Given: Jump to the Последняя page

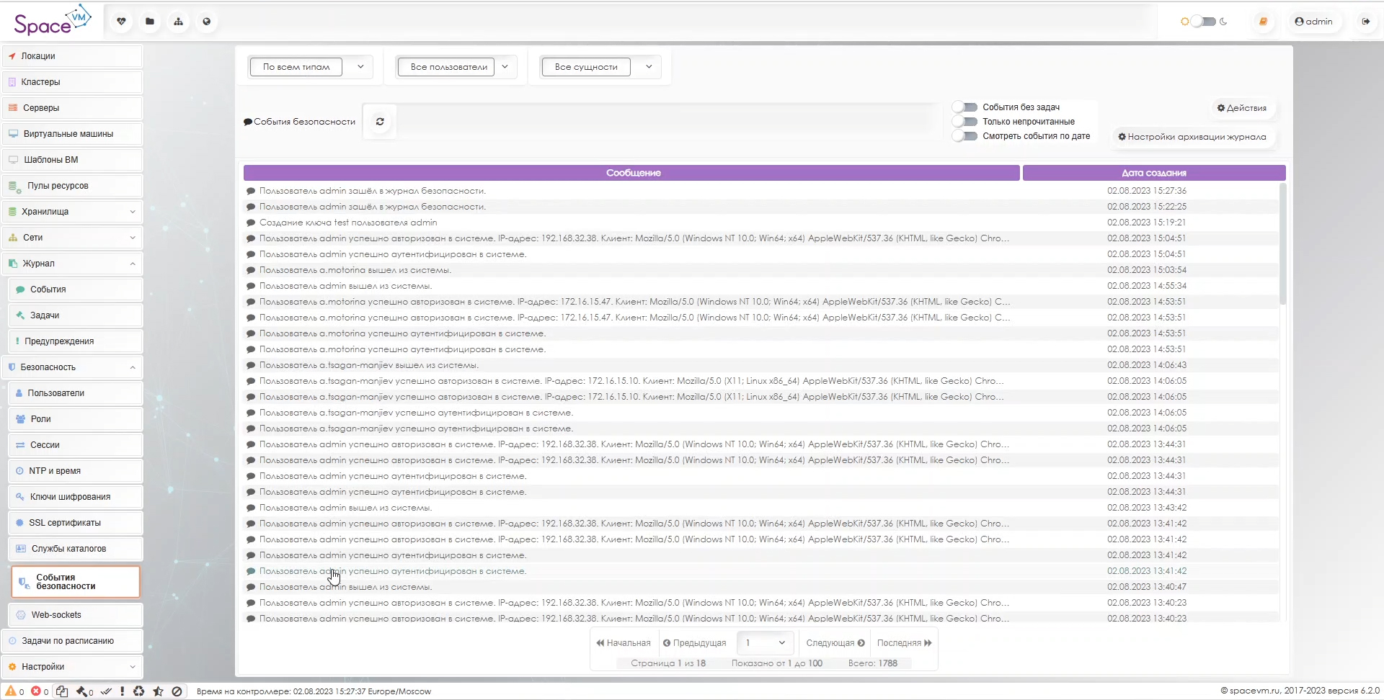Looking at the screenshot, I should (x=905, y=643).
